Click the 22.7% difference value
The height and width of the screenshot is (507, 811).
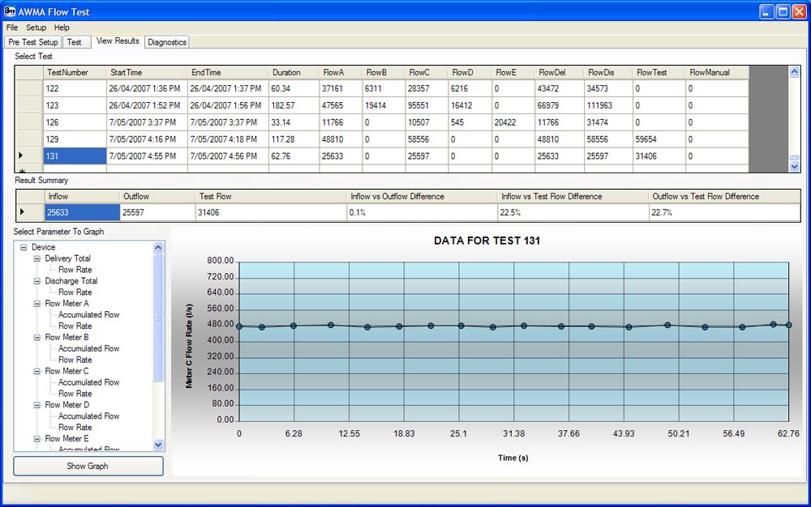[x=724, y=212]
